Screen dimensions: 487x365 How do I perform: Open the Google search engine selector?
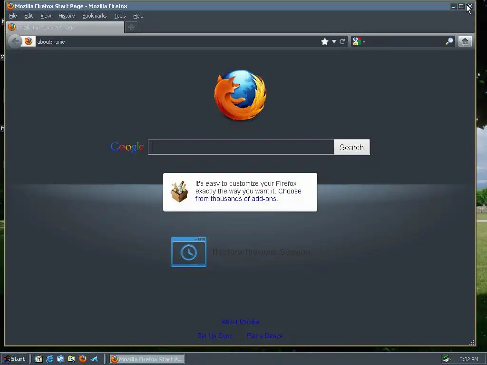[x=359, y=42]
